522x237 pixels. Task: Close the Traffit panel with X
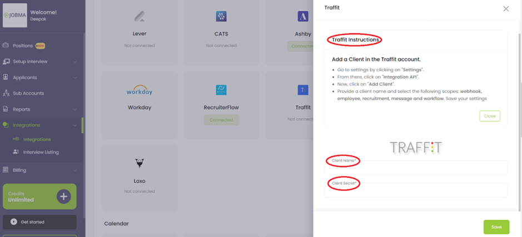506,9
